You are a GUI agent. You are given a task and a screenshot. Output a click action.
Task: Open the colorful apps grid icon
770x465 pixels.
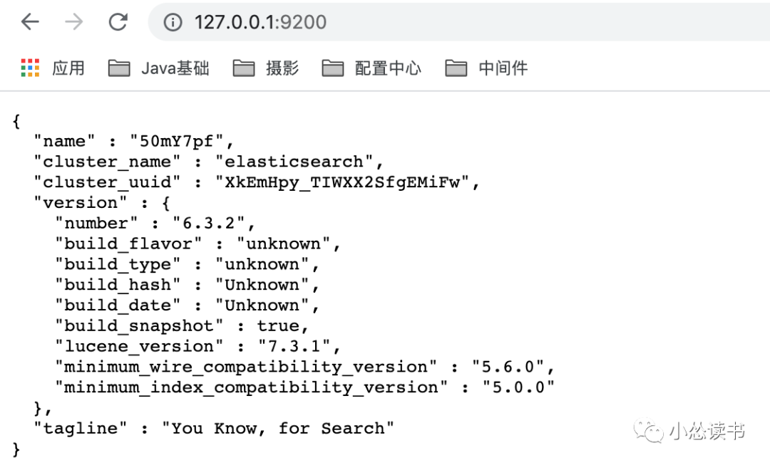(30, 68)
